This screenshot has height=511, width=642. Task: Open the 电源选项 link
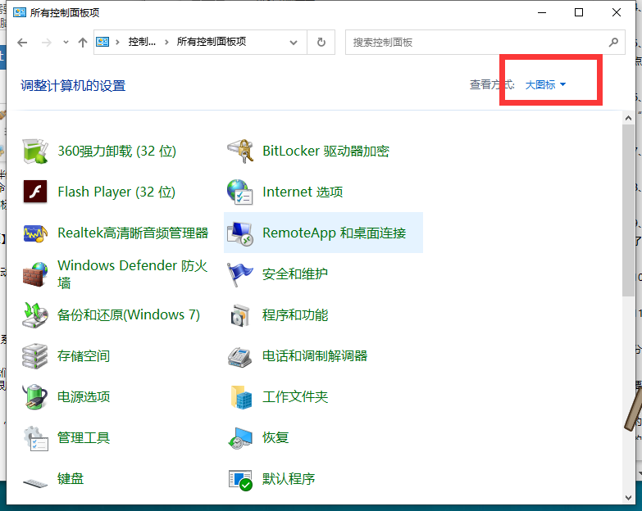[x=84, y=396]
